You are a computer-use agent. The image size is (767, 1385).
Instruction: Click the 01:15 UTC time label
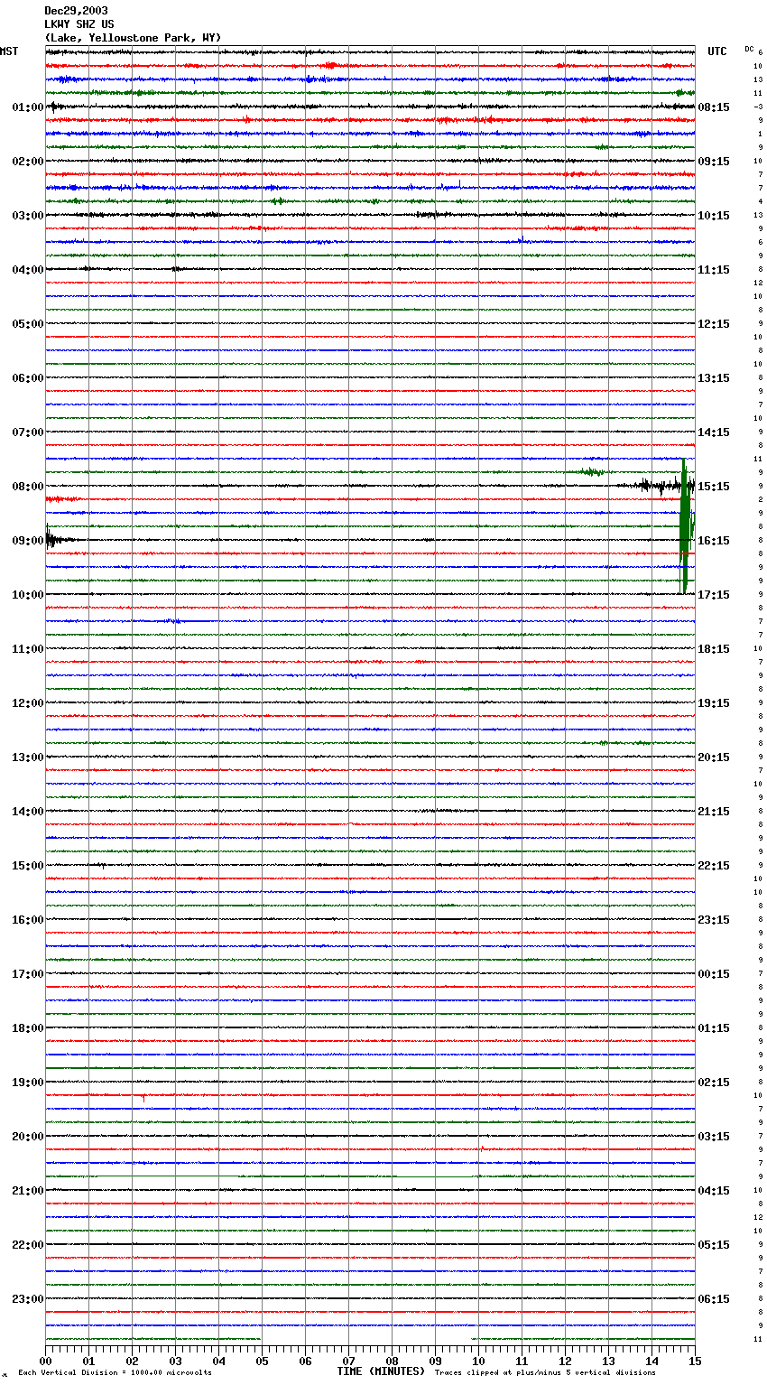pyautogui.click(x=714, y=1028)
